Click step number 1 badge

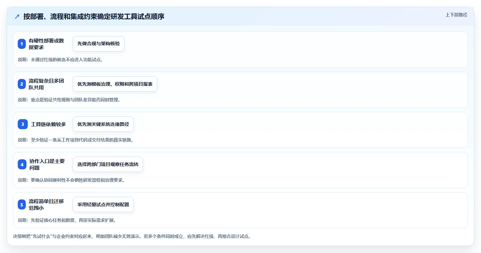pos(22,44)
